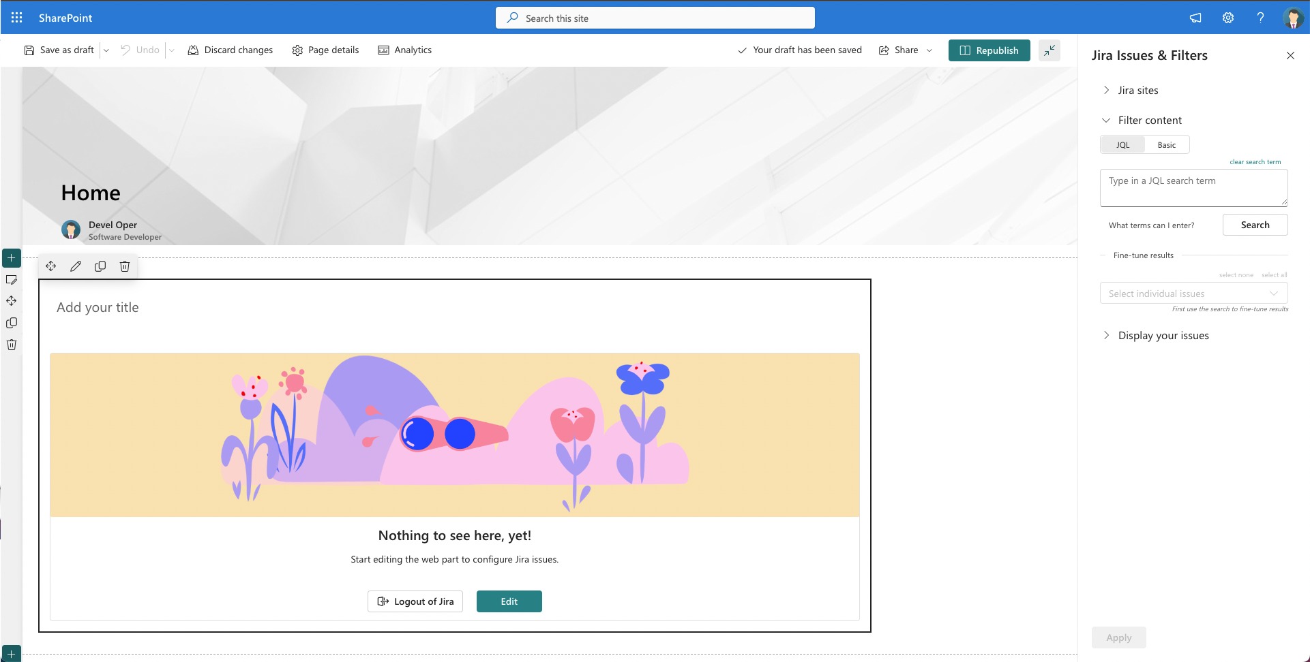Open Page details from the toolbar

325,50
